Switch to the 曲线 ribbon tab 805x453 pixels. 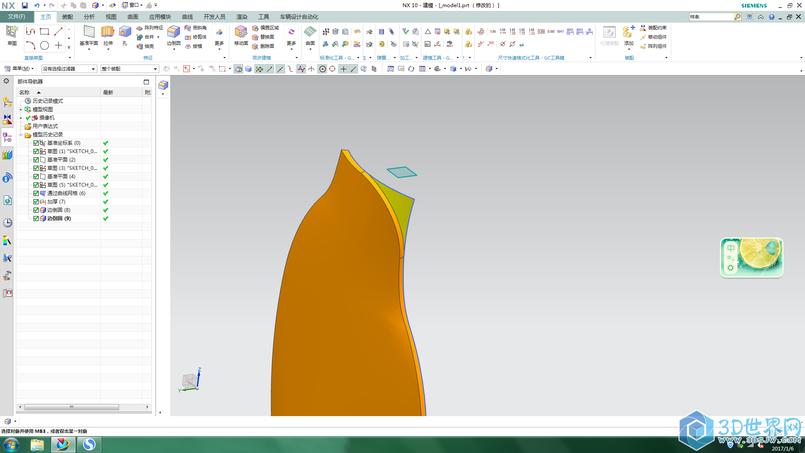coord(187,17)
